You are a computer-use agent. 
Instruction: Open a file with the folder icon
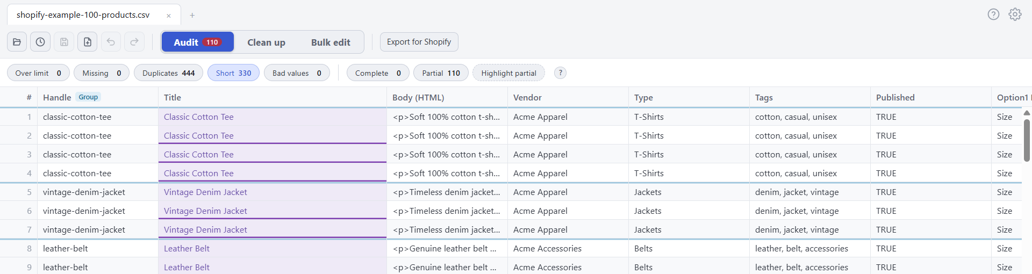pos(17,42)
